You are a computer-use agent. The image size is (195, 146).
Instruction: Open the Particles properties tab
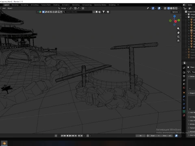(x=184, y=100)
